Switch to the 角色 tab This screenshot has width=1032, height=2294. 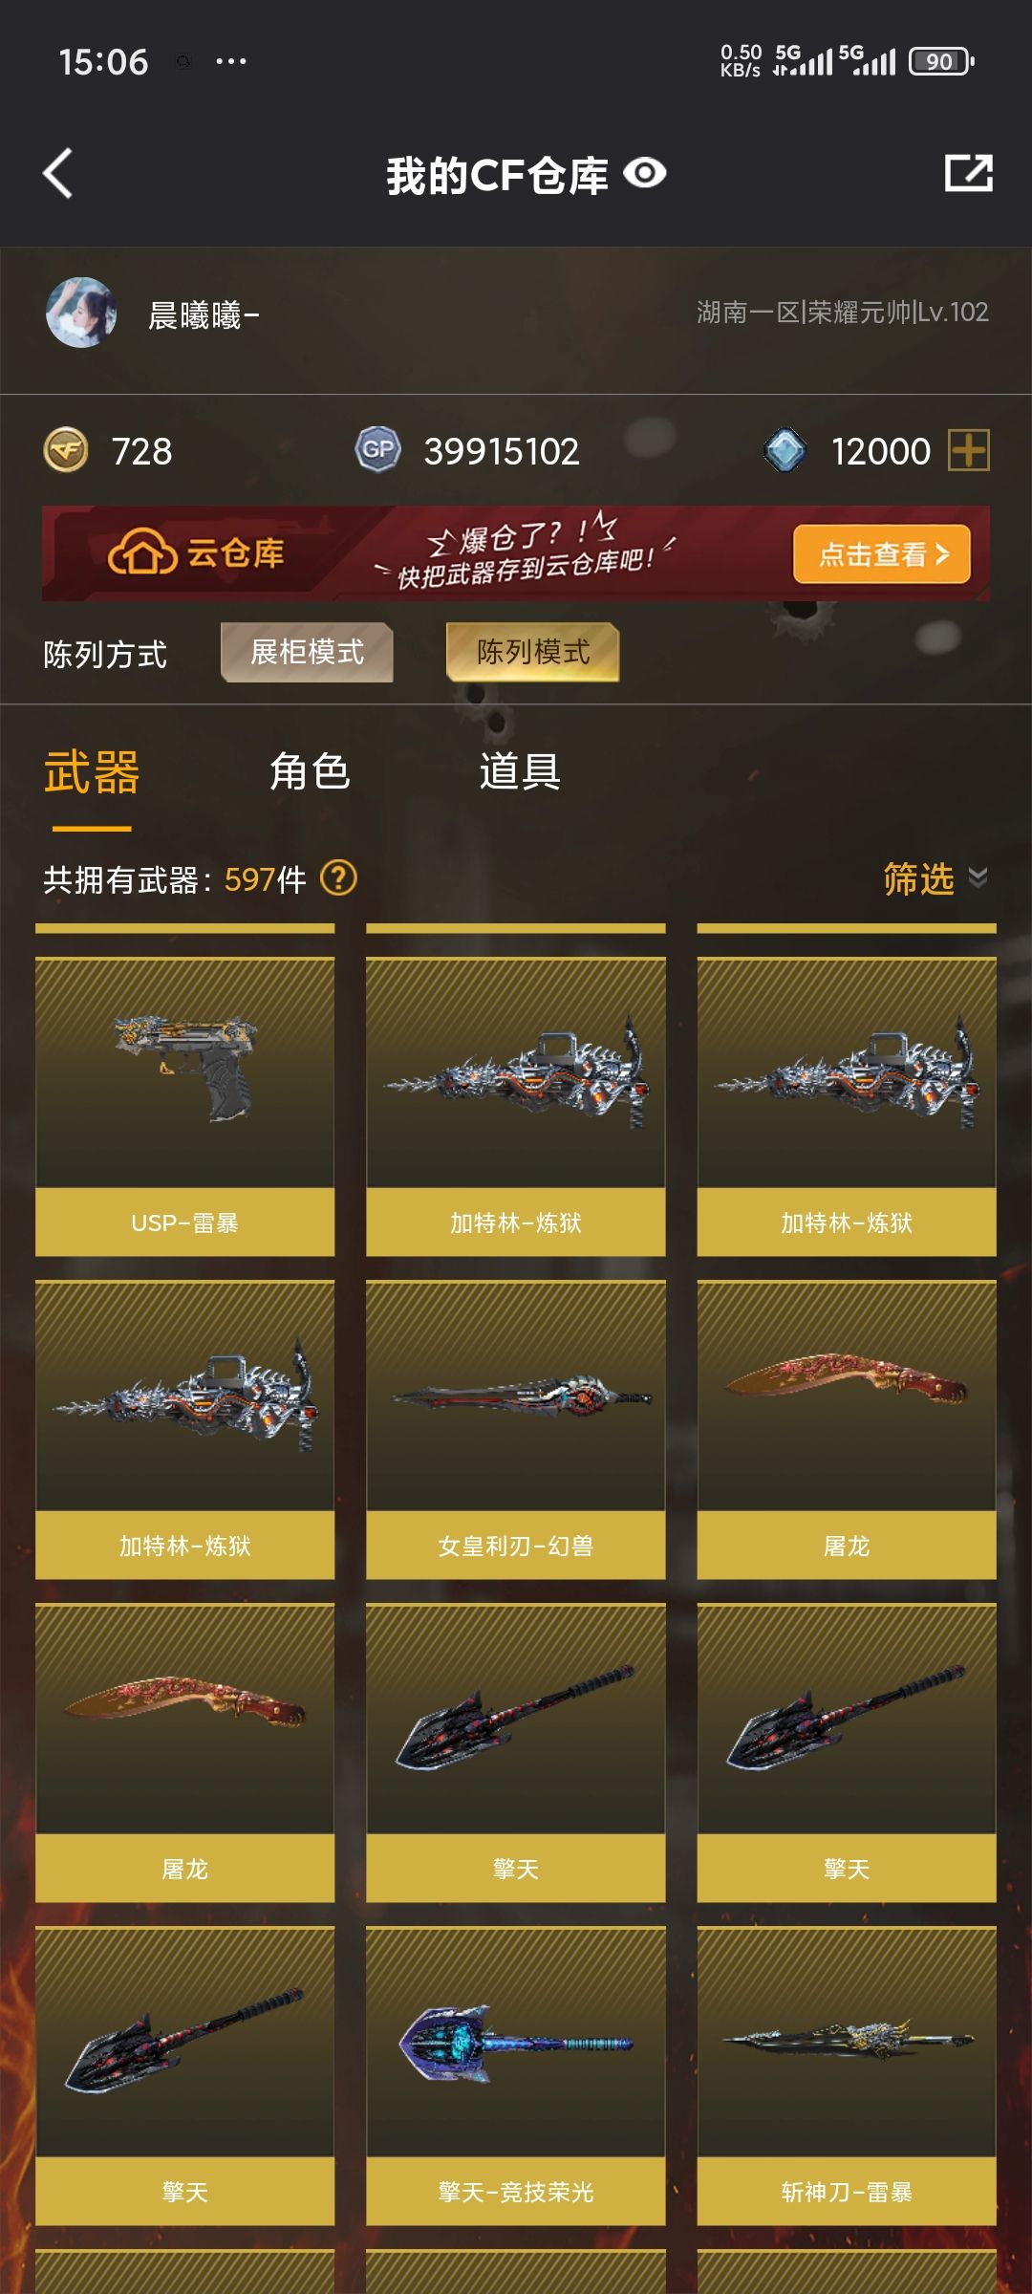click(310, 772)
